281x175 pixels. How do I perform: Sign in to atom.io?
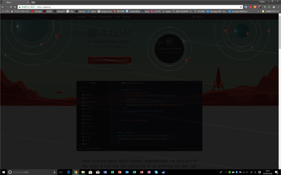(x=198, y=17)
